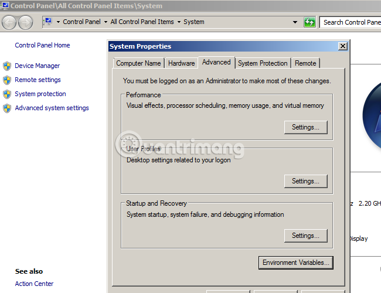This screenshot has width=381, height=293.
Task: Open Startup and Recovery Settings button
Action: coord(305,236)
